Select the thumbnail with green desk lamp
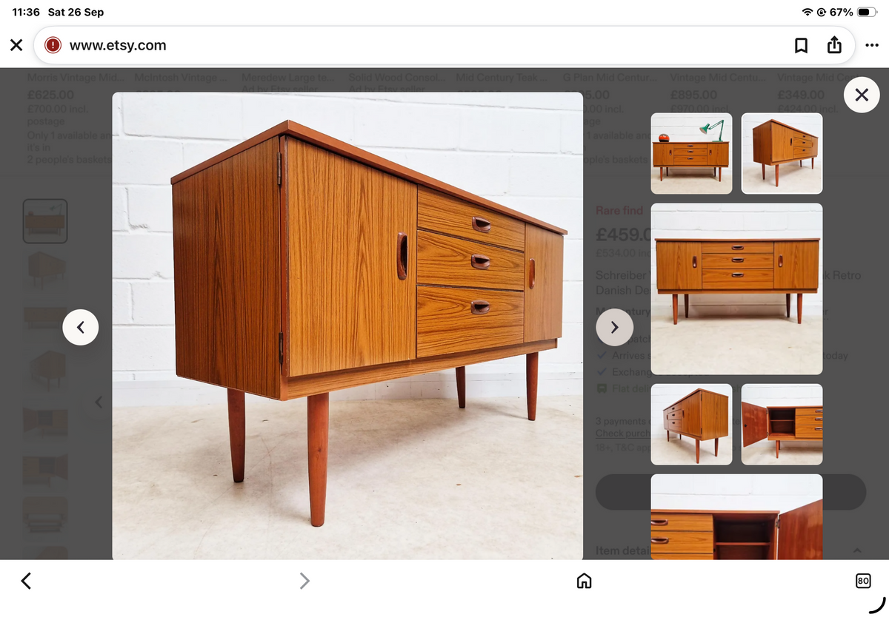Screen dimensions: 889x617 coord(691,153)
